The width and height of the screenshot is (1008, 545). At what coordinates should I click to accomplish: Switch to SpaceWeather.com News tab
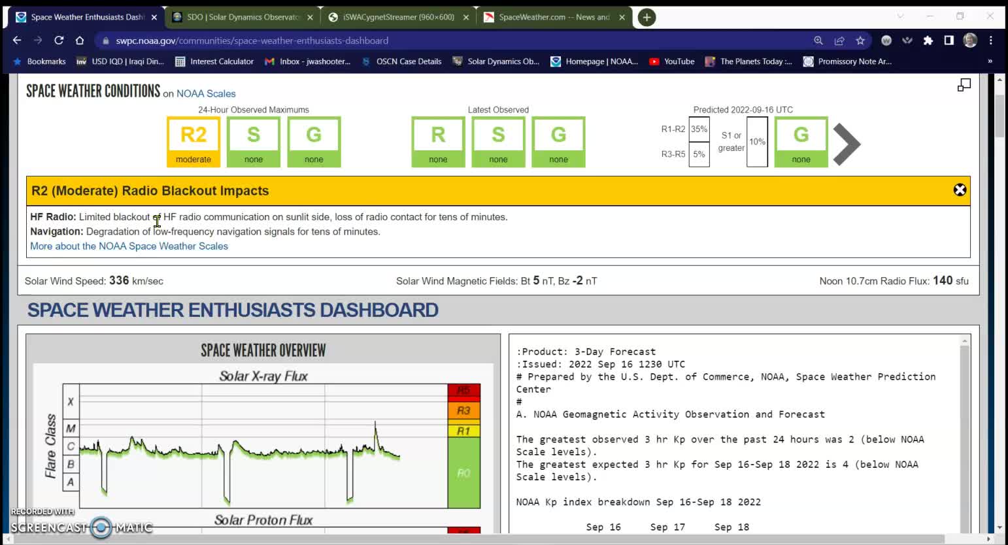pos(554,18)
